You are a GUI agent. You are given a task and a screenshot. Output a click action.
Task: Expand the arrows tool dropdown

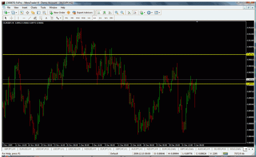click(60, 18)
